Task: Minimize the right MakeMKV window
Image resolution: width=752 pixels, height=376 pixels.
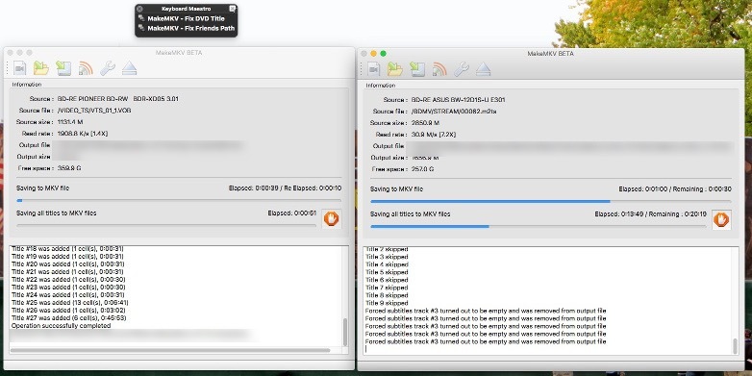Action: [374, 54]
